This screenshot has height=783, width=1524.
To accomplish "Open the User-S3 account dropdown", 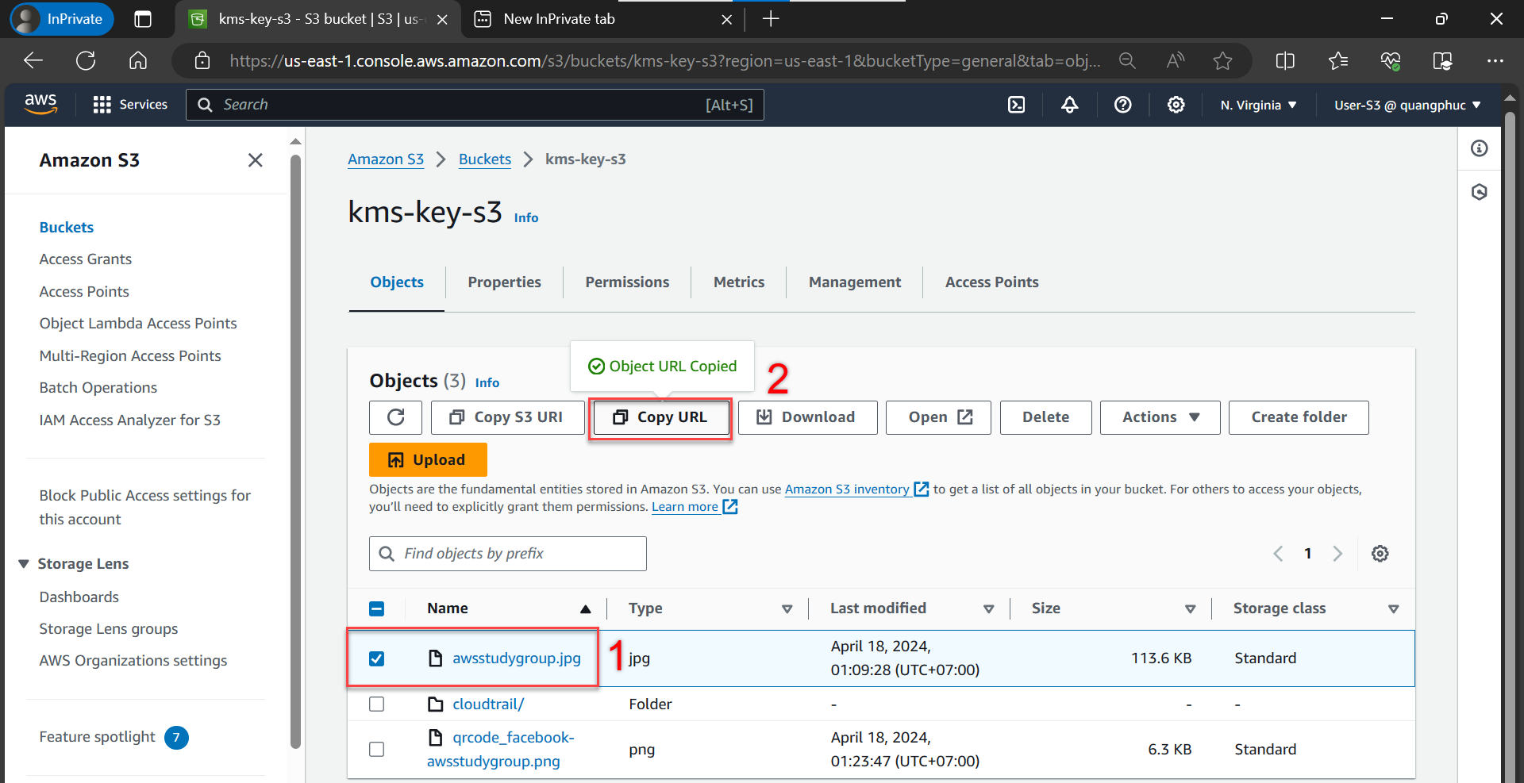I will [1407, 105].
